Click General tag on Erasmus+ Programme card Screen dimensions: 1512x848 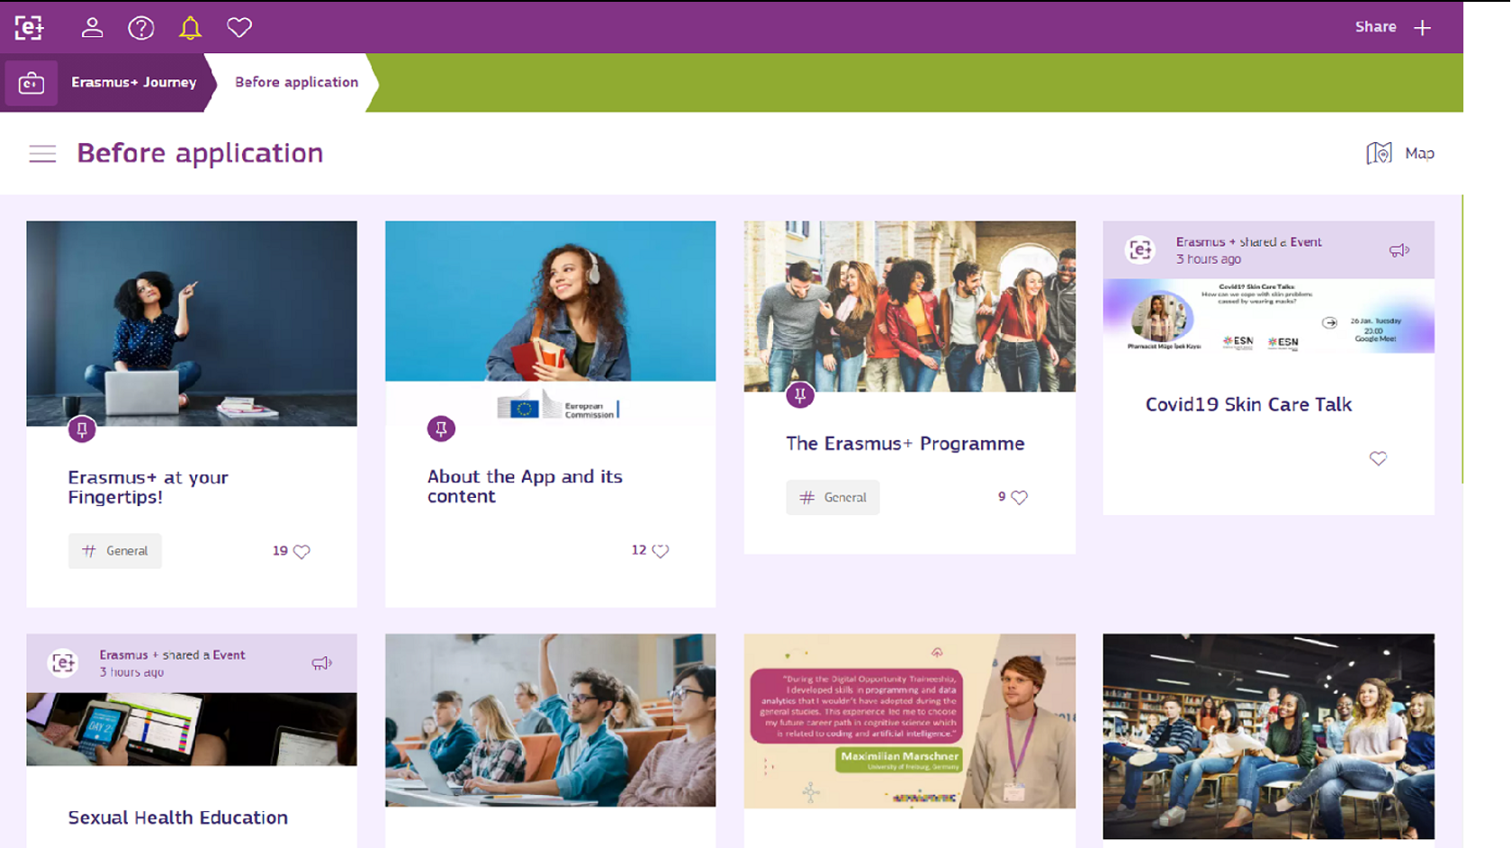tap(832, 497)
